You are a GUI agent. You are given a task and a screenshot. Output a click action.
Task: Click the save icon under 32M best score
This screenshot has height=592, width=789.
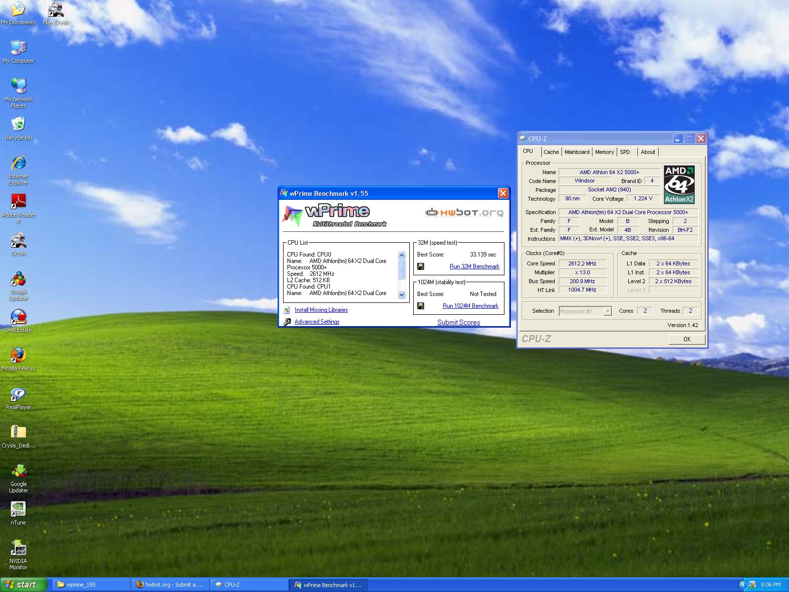point(421,266)
